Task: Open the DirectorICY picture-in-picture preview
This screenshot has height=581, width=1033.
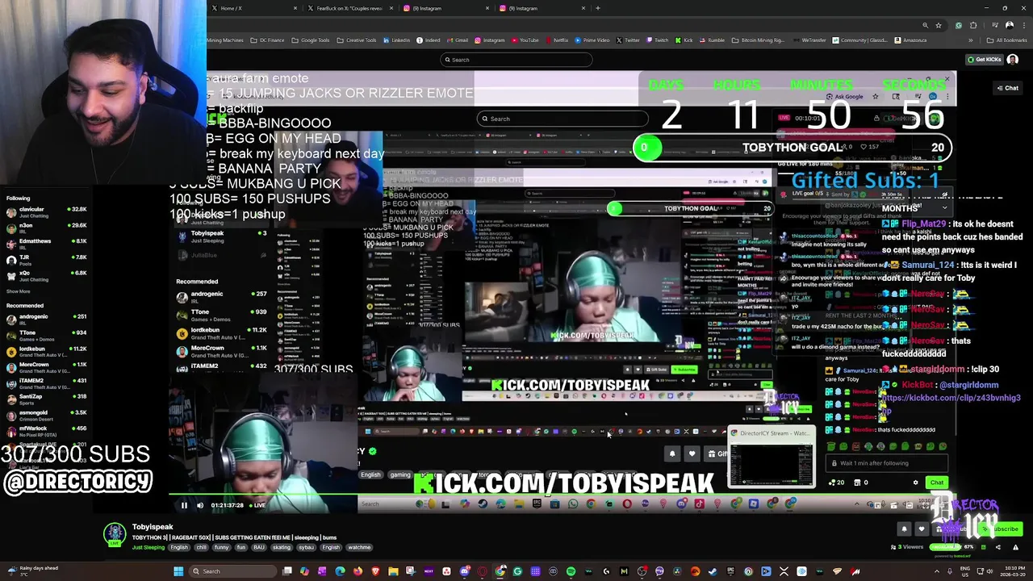Action: click(772, 458)
